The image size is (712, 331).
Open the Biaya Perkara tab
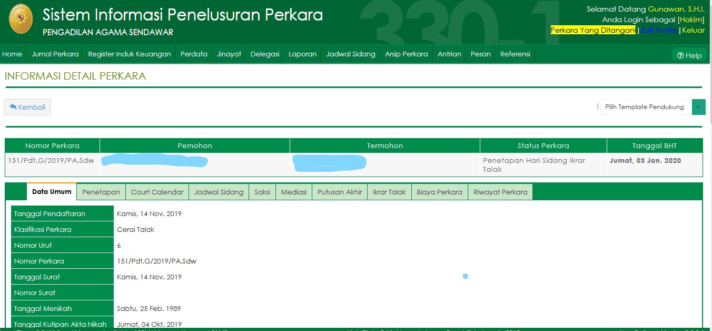439,192
